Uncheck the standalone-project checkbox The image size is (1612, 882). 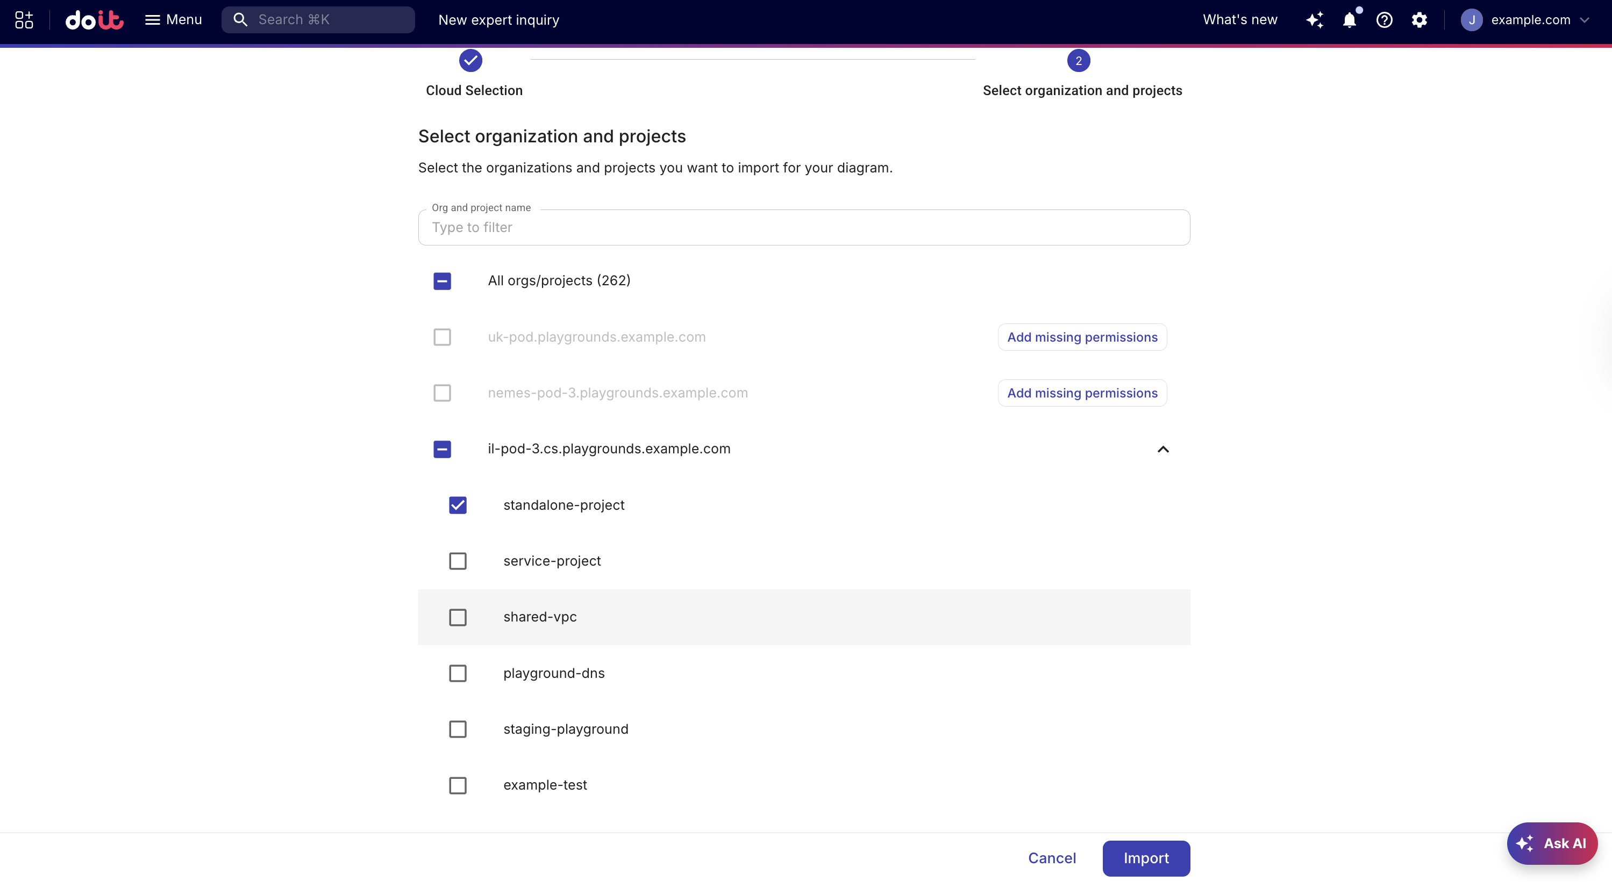coord(458,504)
